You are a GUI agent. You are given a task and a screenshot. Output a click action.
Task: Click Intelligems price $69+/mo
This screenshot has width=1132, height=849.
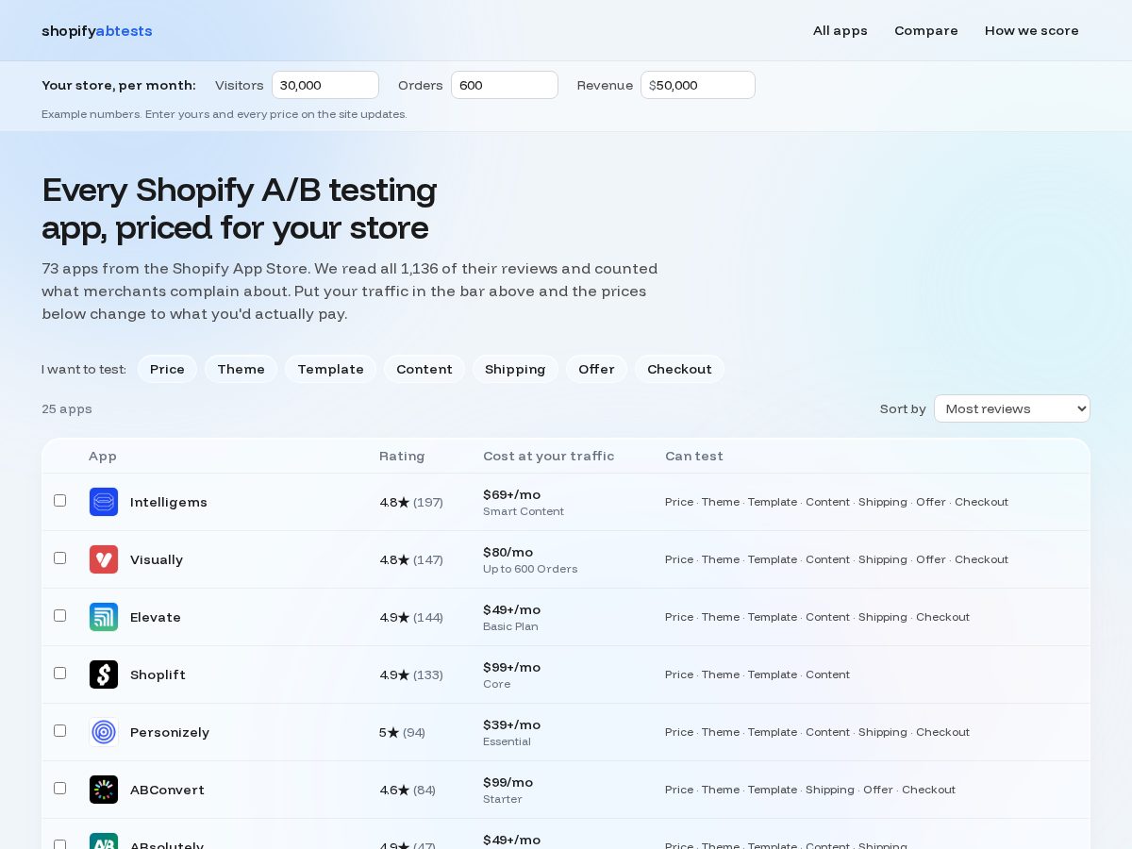(x=511, y=494)
